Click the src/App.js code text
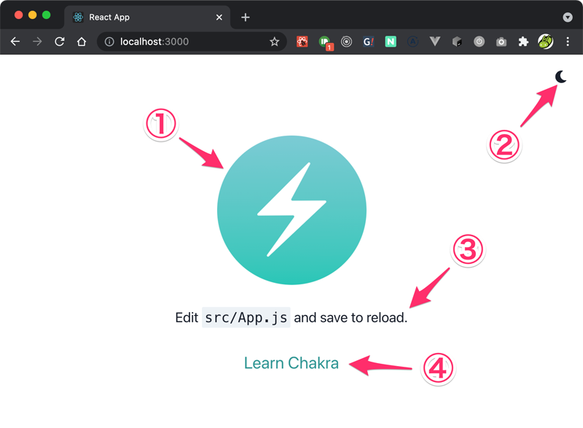Screen dimensions: 583x428 [246, 318]
